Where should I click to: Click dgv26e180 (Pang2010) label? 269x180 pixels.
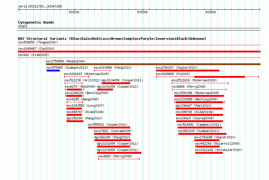coord(112,137)
